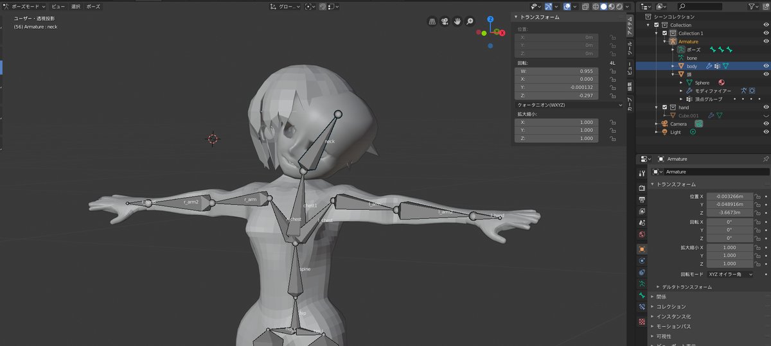771x346 pixels.
Task: Expand the Sphere mesh data row
Action: click(681, 83)
